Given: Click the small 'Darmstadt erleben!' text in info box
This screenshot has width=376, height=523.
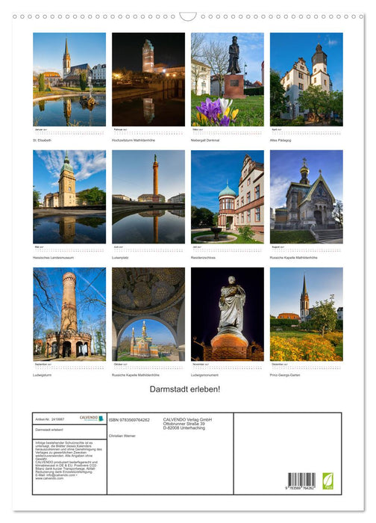Looking at the screenshot, I should (49, 430).
